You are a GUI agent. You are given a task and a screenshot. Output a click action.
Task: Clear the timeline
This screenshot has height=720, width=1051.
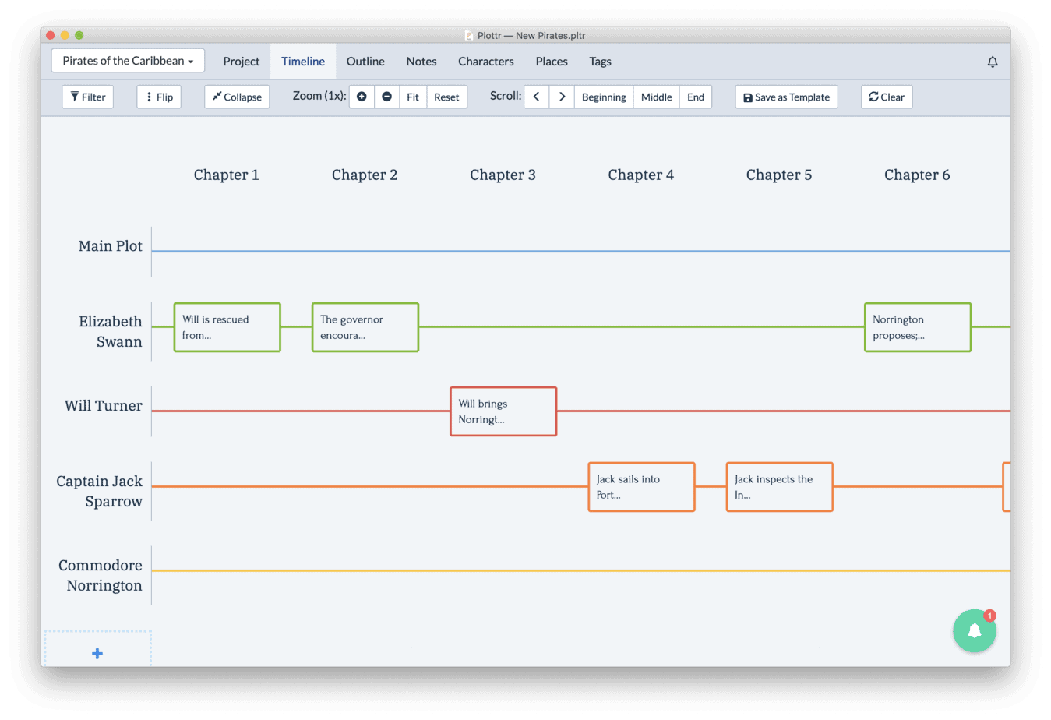point(887,97)
